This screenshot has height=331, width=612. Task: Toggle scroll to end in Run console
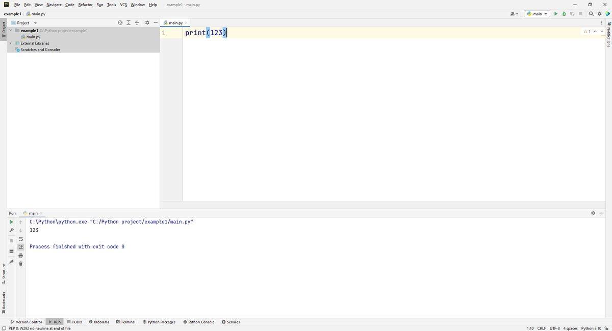[x=21, y=247]
